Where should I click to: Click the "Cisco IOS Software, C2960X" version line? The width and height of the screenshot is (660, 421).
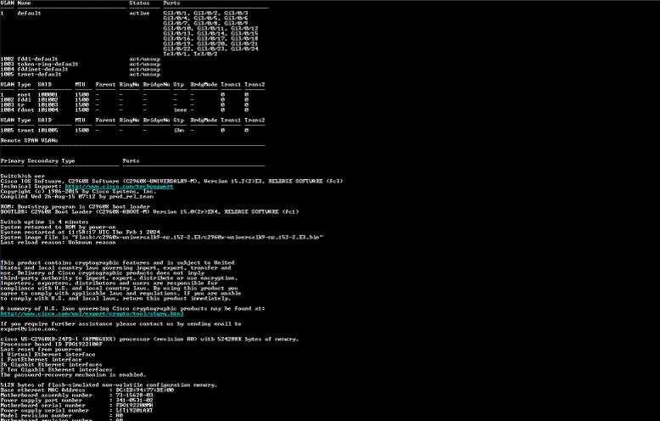[171, 181]
